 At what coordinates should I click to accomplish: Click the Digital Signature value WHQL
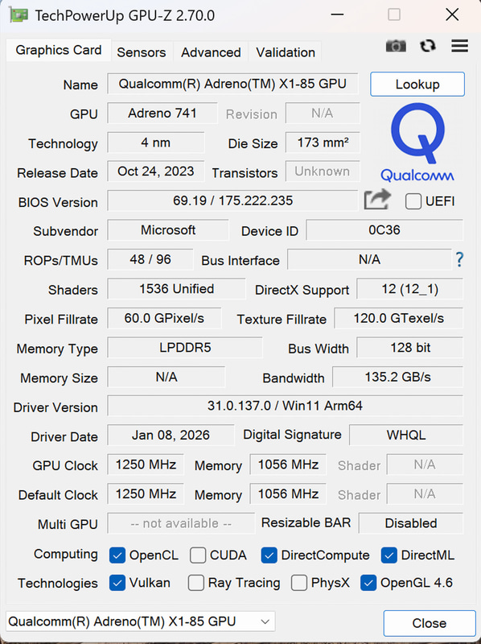pos(406,435)
